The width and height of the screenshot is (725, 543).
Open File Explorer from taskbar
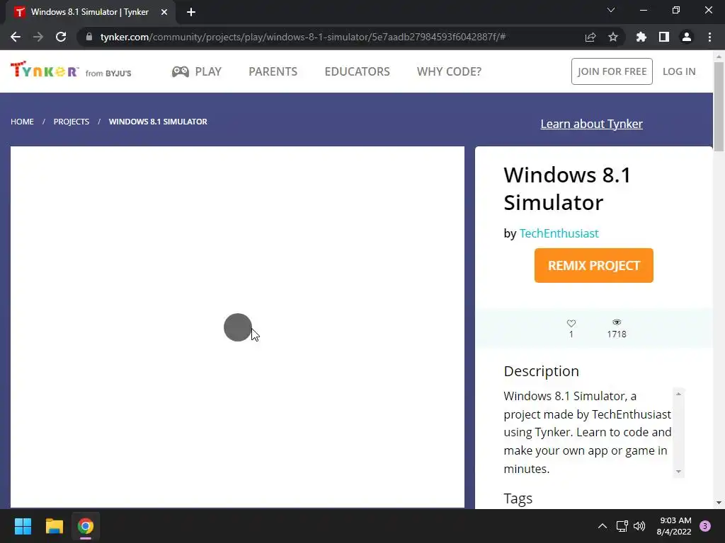pos(54,526)
